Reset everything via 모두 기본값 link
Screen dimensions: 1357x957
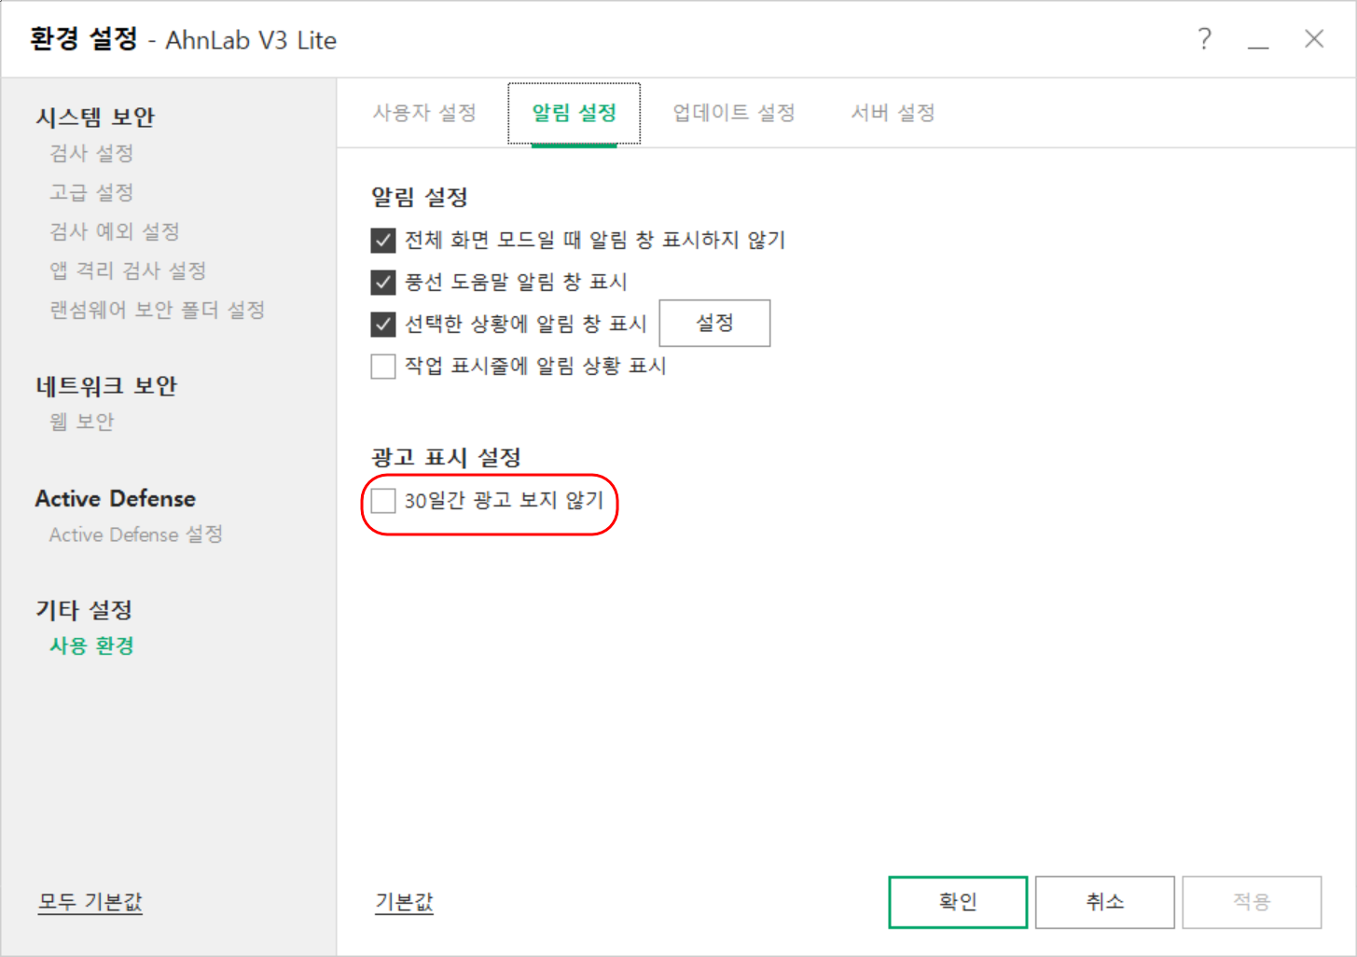pos(90,902)
